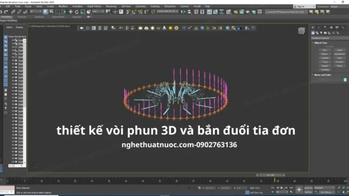The image size is (349, 196).
Task: Open the key mode Selected dropdown
Action: 324,188
